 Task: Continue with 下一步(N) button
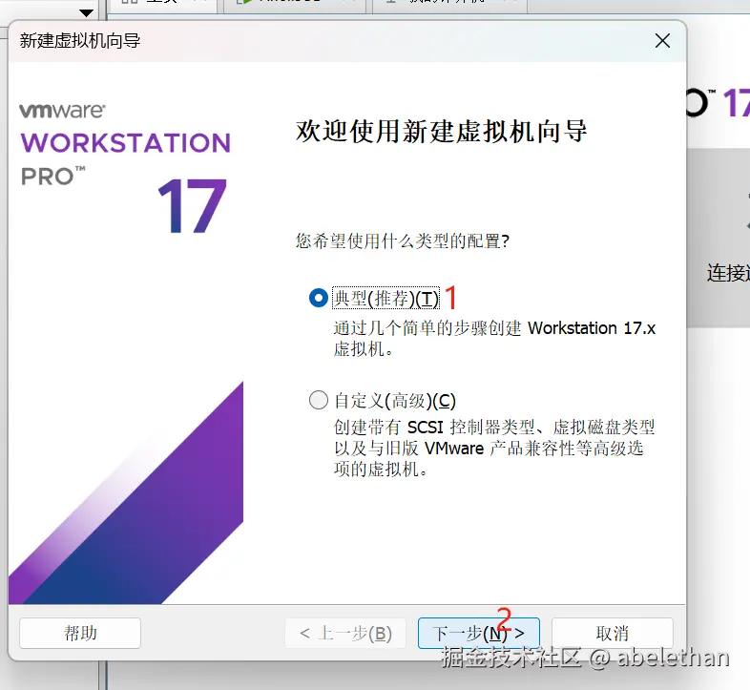click(x=479, y=633)
